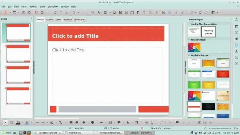Open dropdown arrow beside Stars shape
The width and height of the screenshot is (240, 135).
132,122
